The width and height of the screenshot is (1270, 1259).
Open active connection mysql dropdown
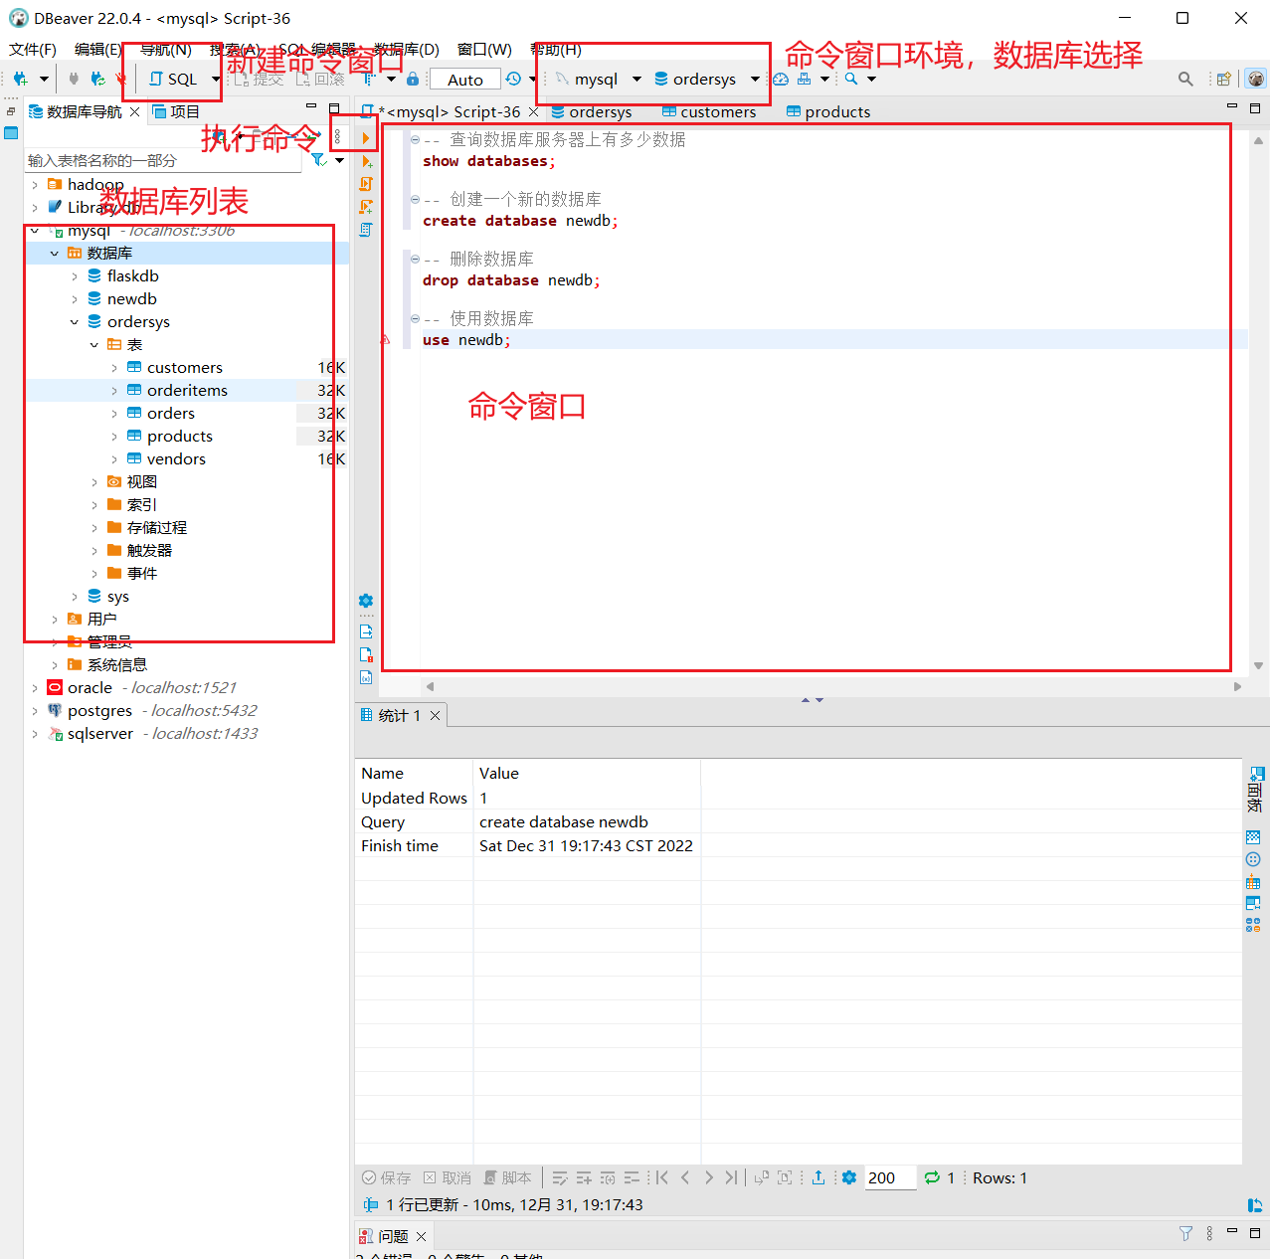pyautogui.click(x=636, y=79)
